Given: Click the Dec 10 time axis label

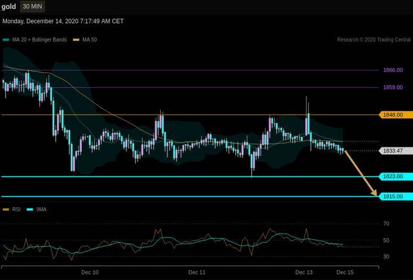Looking at the screenshot, I should point(90,272).
